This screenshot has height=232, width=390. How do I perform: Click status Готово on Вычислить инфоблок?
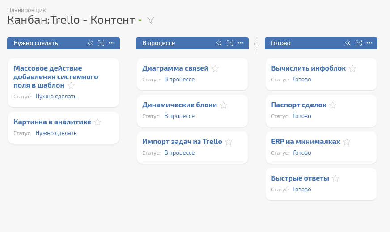(302, 79)
